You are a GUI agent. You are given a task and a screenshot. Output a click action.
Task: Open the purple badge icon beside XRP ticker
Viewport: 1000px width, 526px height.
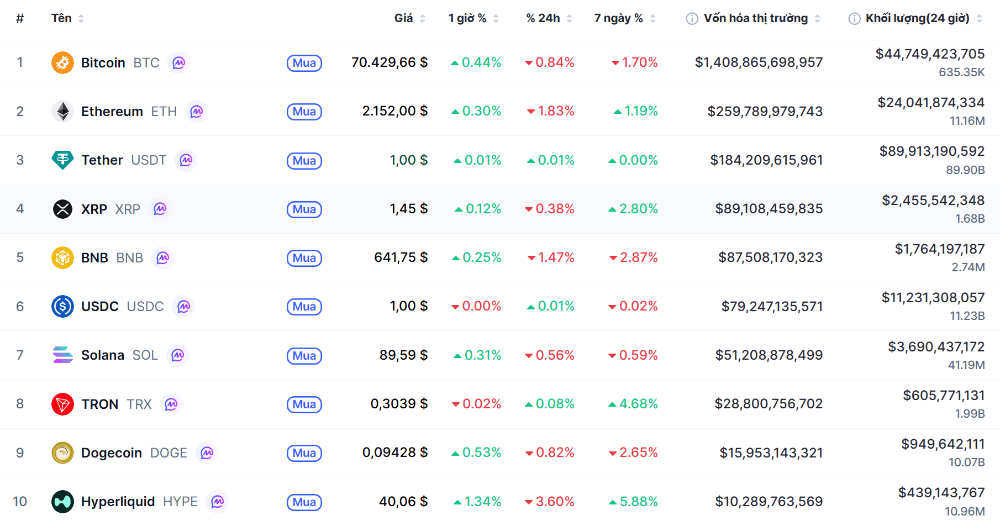(x=160, y=209)
